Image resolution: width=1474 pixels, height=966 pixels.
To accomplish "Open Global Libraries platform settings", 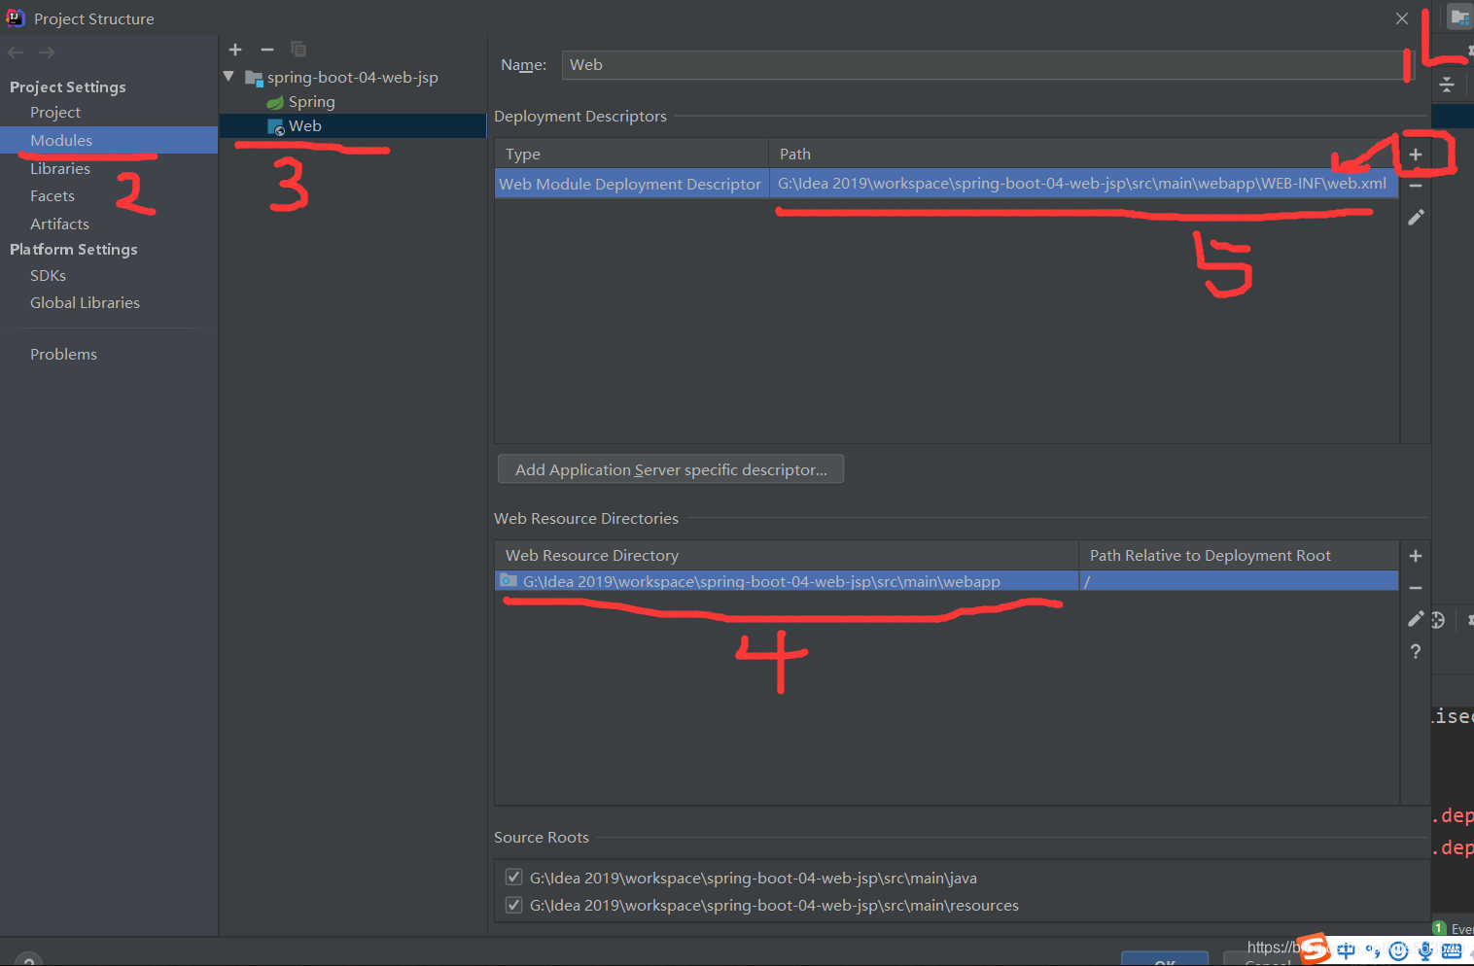I will 85,303.
